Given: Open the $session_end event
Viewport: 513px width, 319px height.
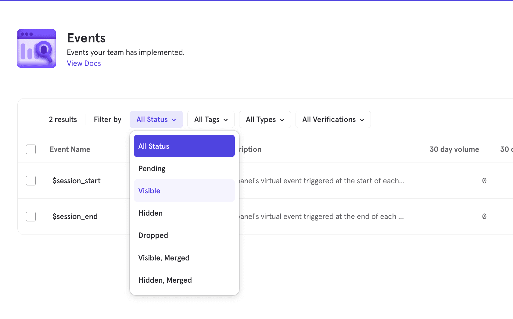Looking at the screenshot, I should tap(75, 216).
